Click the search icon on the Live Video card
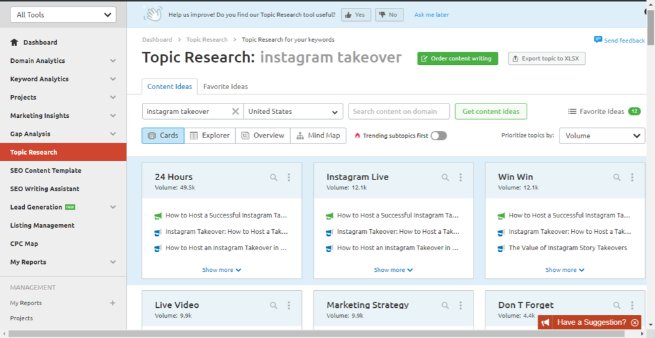Screen dimensions: 655x338 [x=274, y=305]
